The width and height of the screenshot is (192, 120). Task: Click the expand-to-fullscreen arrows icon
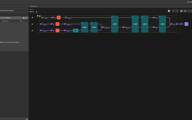(173, 11)
